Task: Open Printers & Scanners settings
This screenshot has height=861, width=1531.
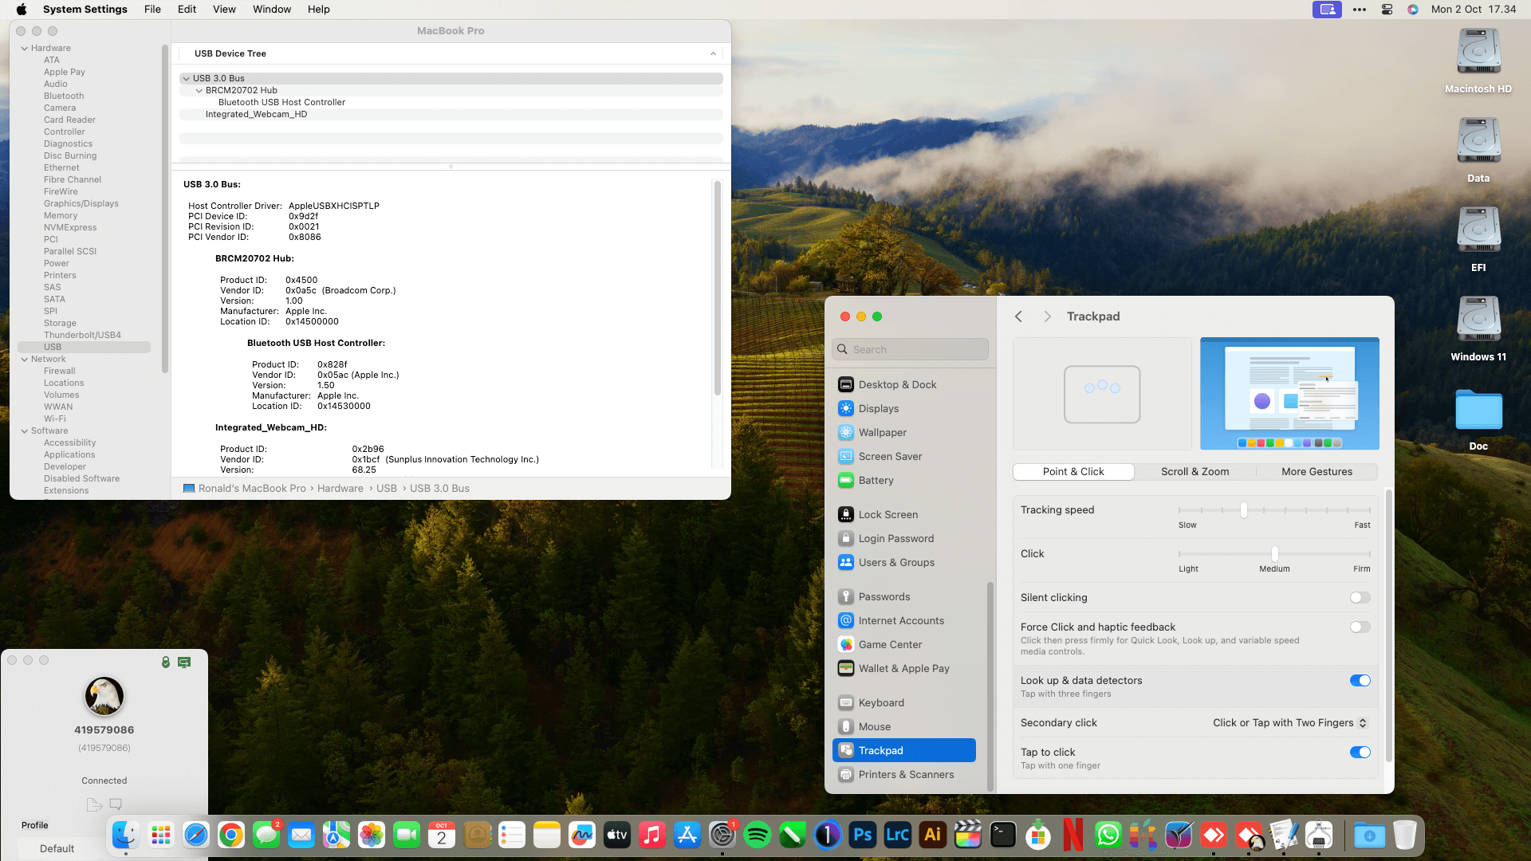Action: coord(905,774)
